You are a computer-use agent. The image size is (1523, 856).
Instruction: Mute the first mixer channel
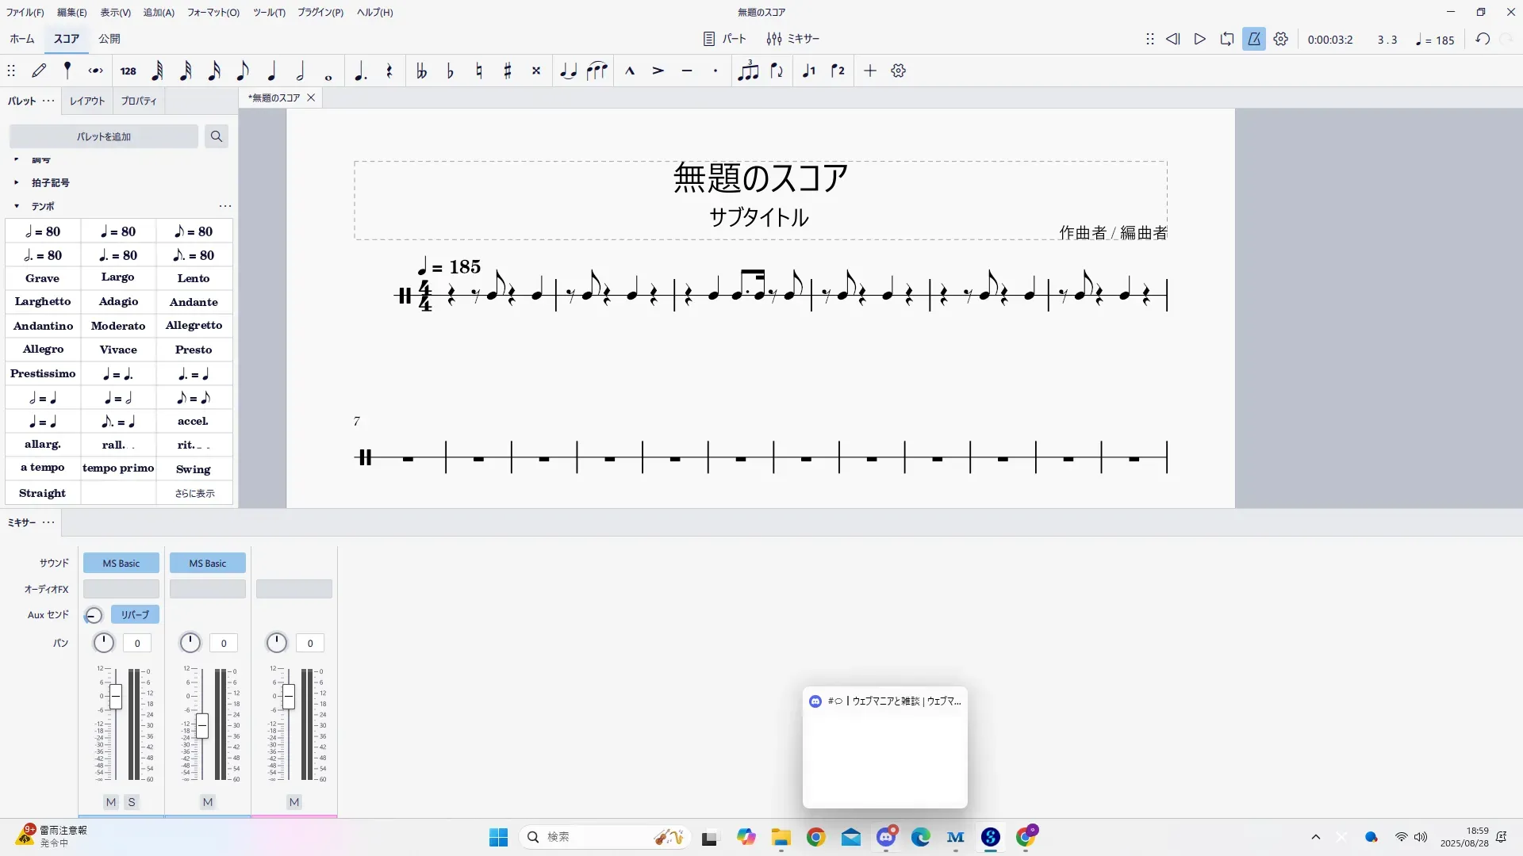(x=111, y=802)
